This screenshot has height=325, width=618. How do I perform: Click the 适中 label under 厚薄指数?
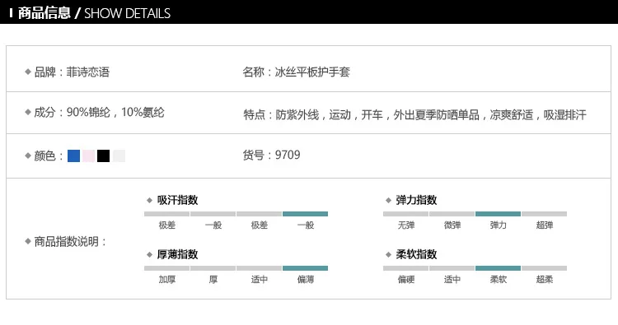click(260, 280)
